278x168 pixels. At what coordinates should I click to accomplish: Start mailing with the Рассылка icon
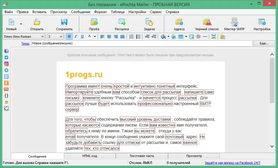point(122,22)
